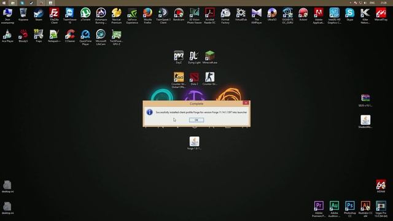The image size is (393, 221).
Task: Launch GIGABYTE OC_GURU
Action: (x=287, y=16)
